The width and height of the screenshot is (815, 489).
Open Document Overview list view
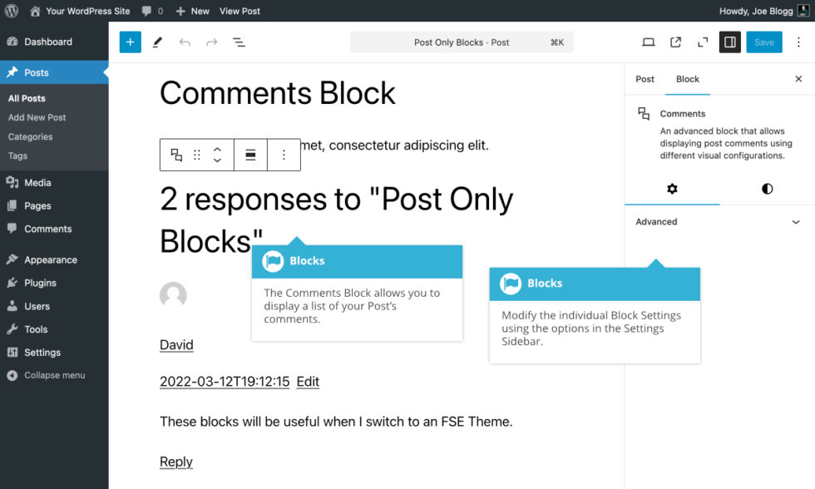point(239,42)
